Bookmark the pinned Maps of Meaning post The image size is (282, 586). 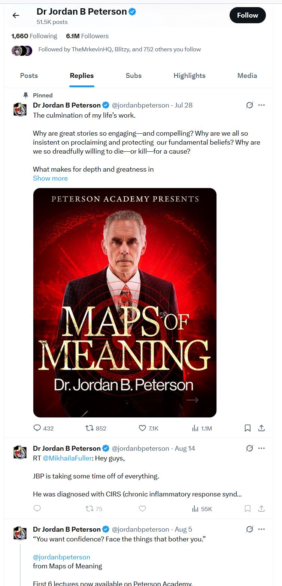pos(248,428)
